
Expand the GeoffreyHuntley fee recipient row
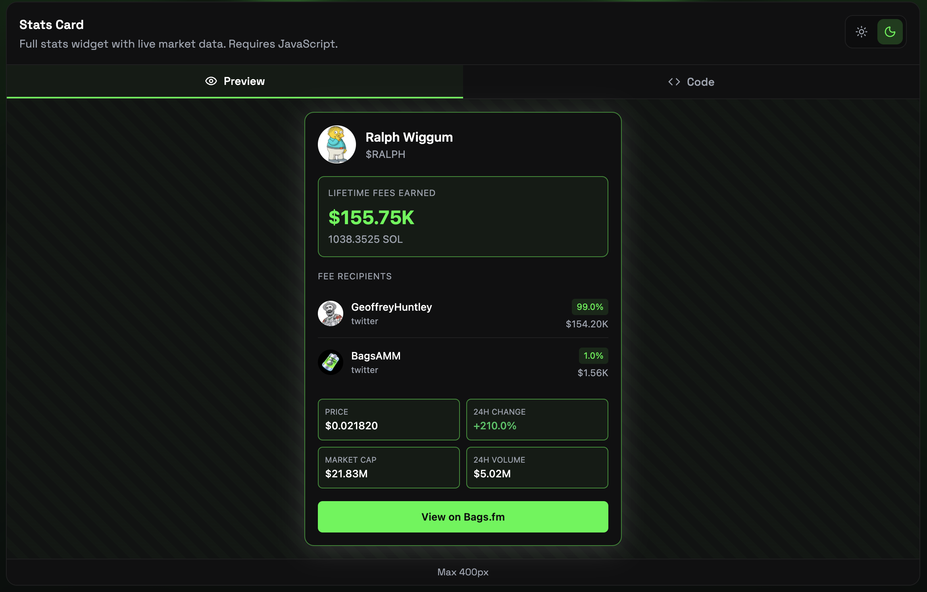pyautogui.click(x=463, y=313)
